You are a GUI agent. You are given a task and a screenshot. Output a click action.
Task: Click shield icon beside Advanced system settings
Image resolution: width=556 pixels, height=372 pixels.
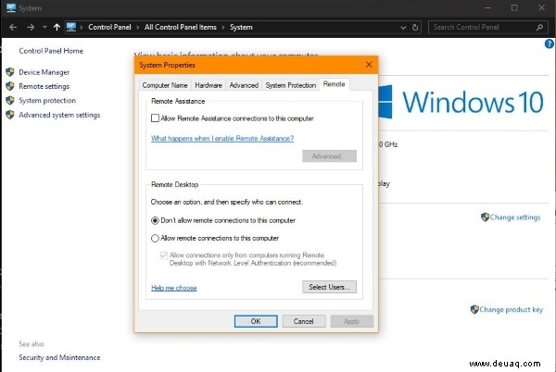click(10, 115)
